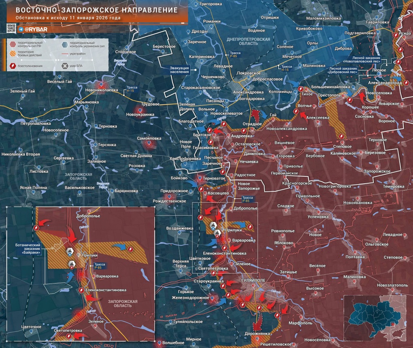The height and width of the screenshot is (348, 413).
Task: Pick the blue Ukrainian control legend swatch
Action: click(x=64, y=44)
